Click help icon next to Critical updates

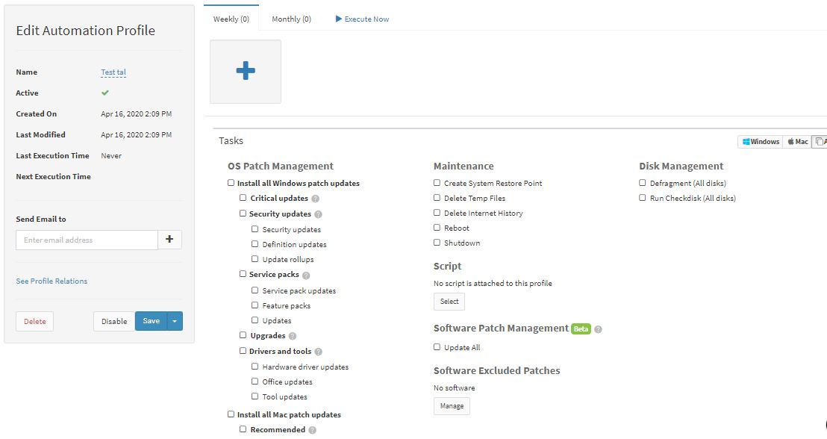tap(316, 199)
